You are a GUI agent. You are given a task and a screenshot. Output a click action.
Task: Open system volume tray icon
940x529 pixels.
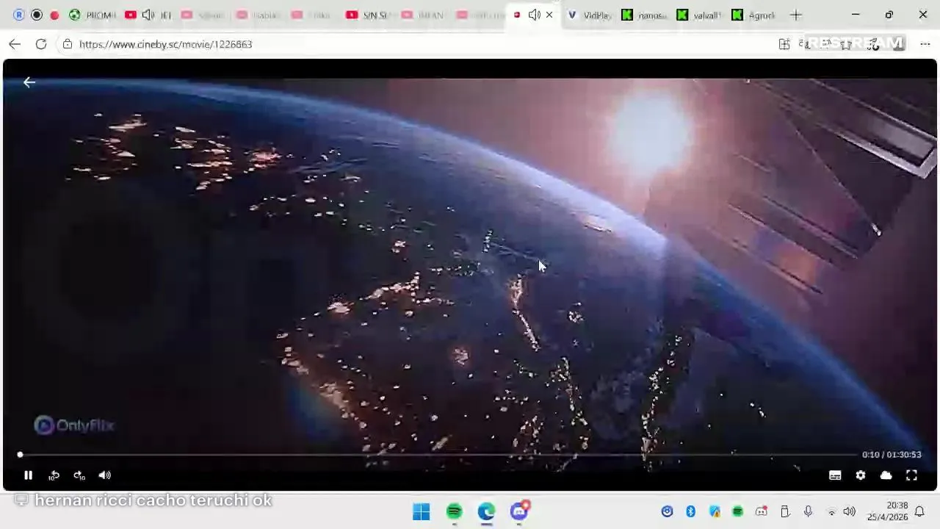pos(850,511)
